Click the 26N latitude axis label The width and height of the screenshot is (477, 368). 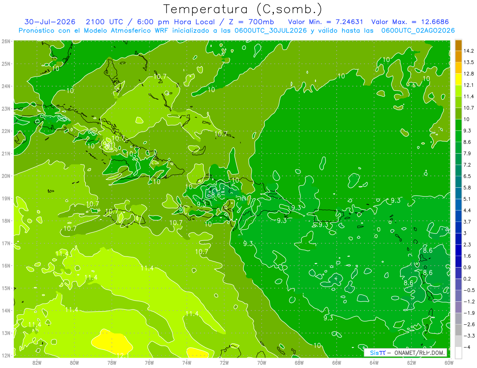(6, 41)
